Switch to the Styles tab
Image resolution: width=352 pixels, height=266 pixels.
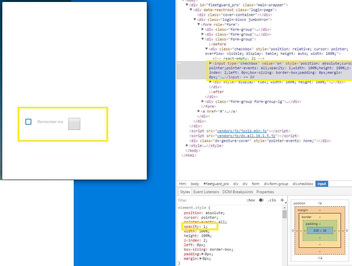(185, 192)
